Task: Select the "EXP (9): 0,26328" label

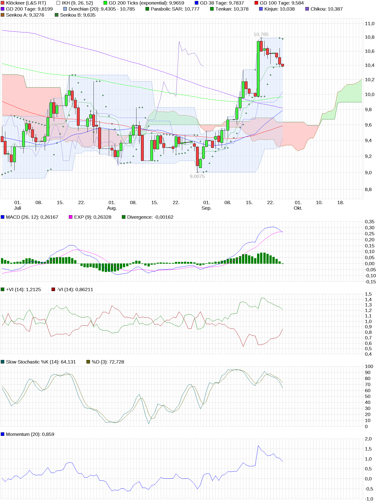Action: coord(93,217)
